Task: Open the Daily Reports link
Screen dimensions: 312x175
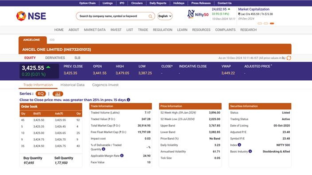Action: click(158, 3)
